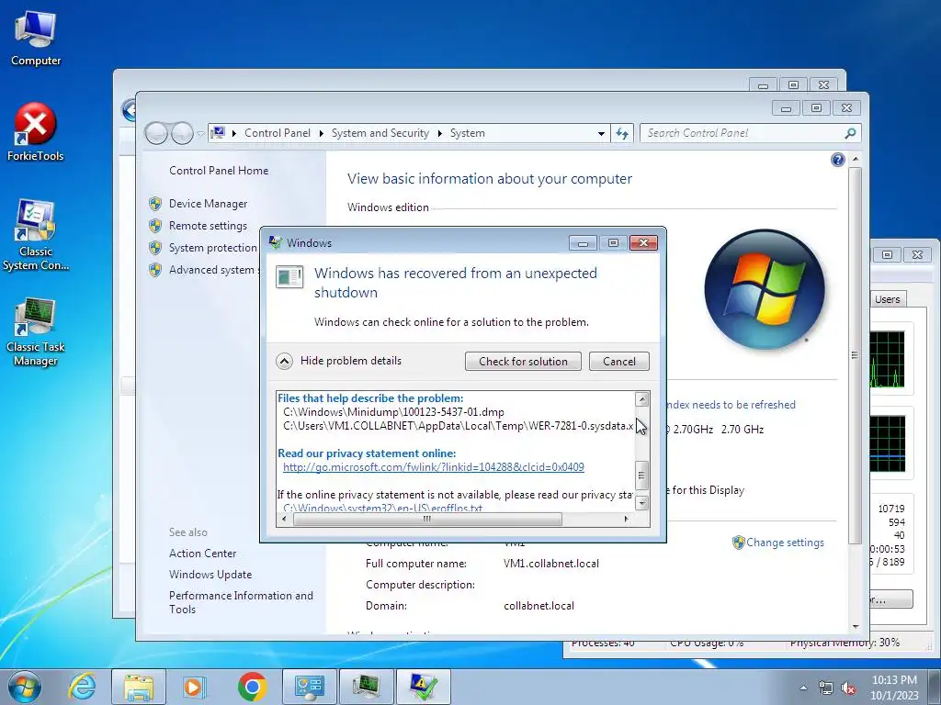Switch to Control Panel taskbar item
This screenshot has height=705, width=941.
pyautogui.click(x=310, y=687)
